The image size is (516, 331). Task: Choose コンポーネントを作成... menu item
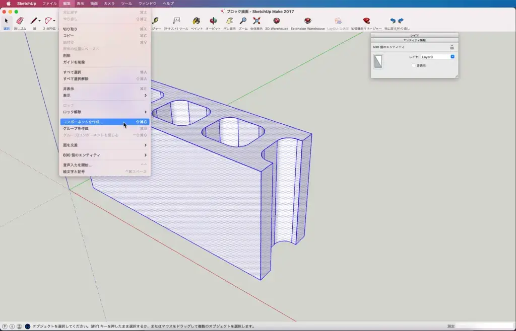[x=105, y=122]
